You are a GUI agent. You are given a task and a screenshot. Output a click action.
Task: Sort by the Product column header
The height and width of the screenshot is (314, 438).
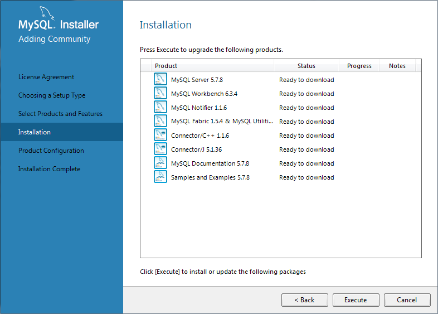click(x=212, y=66)
